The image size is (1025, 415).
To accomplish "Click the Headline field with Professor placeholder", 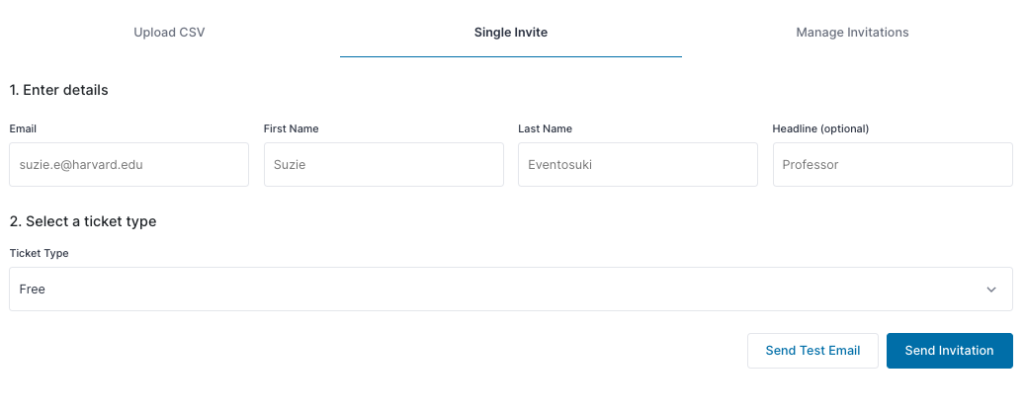I will pos(893,165).
